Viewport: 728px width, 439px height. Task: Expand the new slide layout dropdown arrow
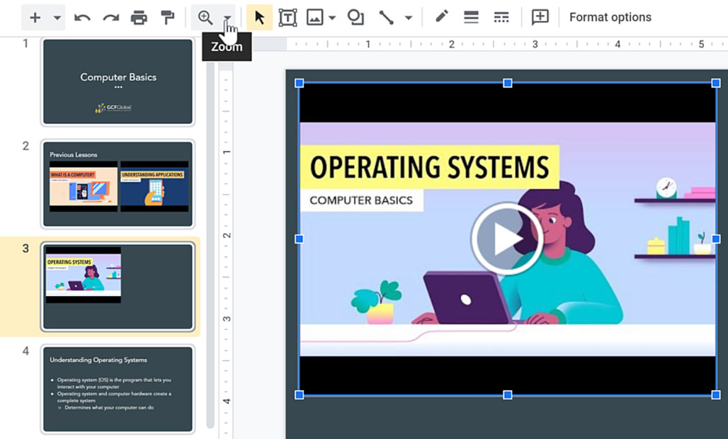pos(57,18)
